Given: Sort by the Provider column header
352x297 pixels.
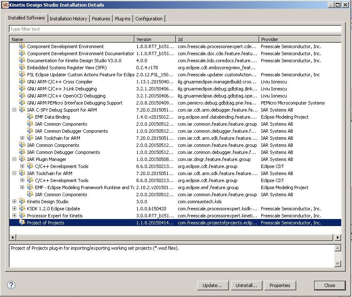Looking at the screenshot, I should click(300, 39).
